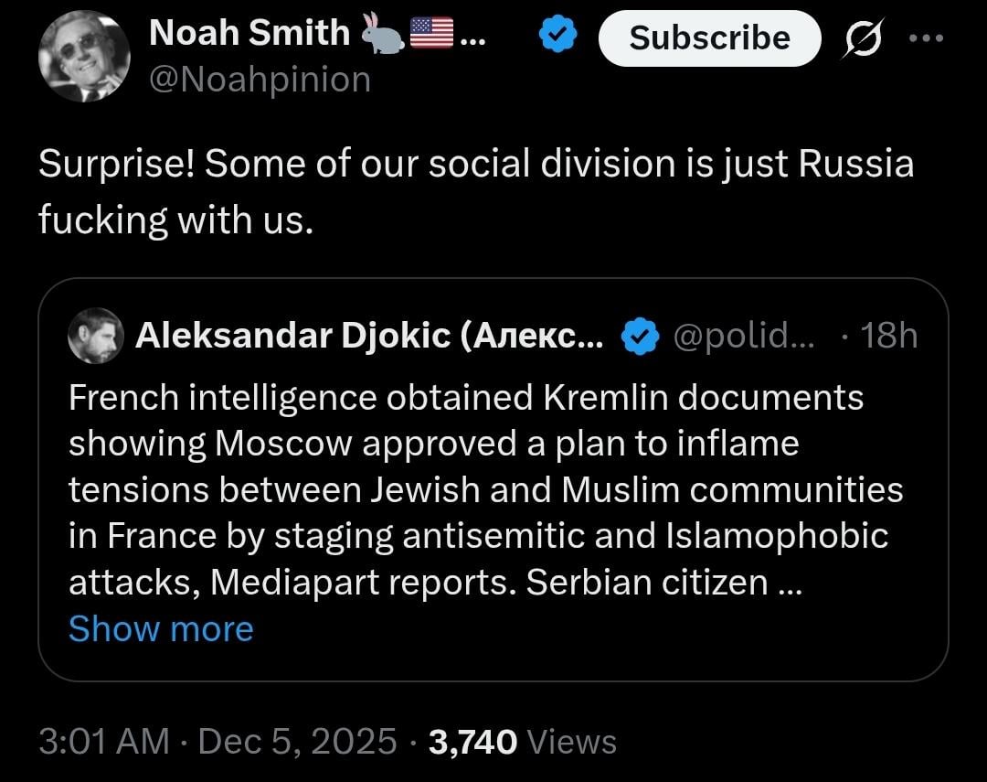Click the US flag emoji in name
Viewport: 987px width, 782px height.
(x=431, y=33)
